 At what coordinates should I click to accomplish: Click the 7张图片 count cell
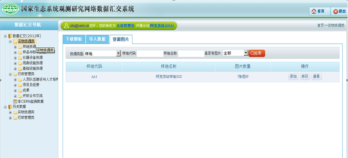(x=243, y=77)
